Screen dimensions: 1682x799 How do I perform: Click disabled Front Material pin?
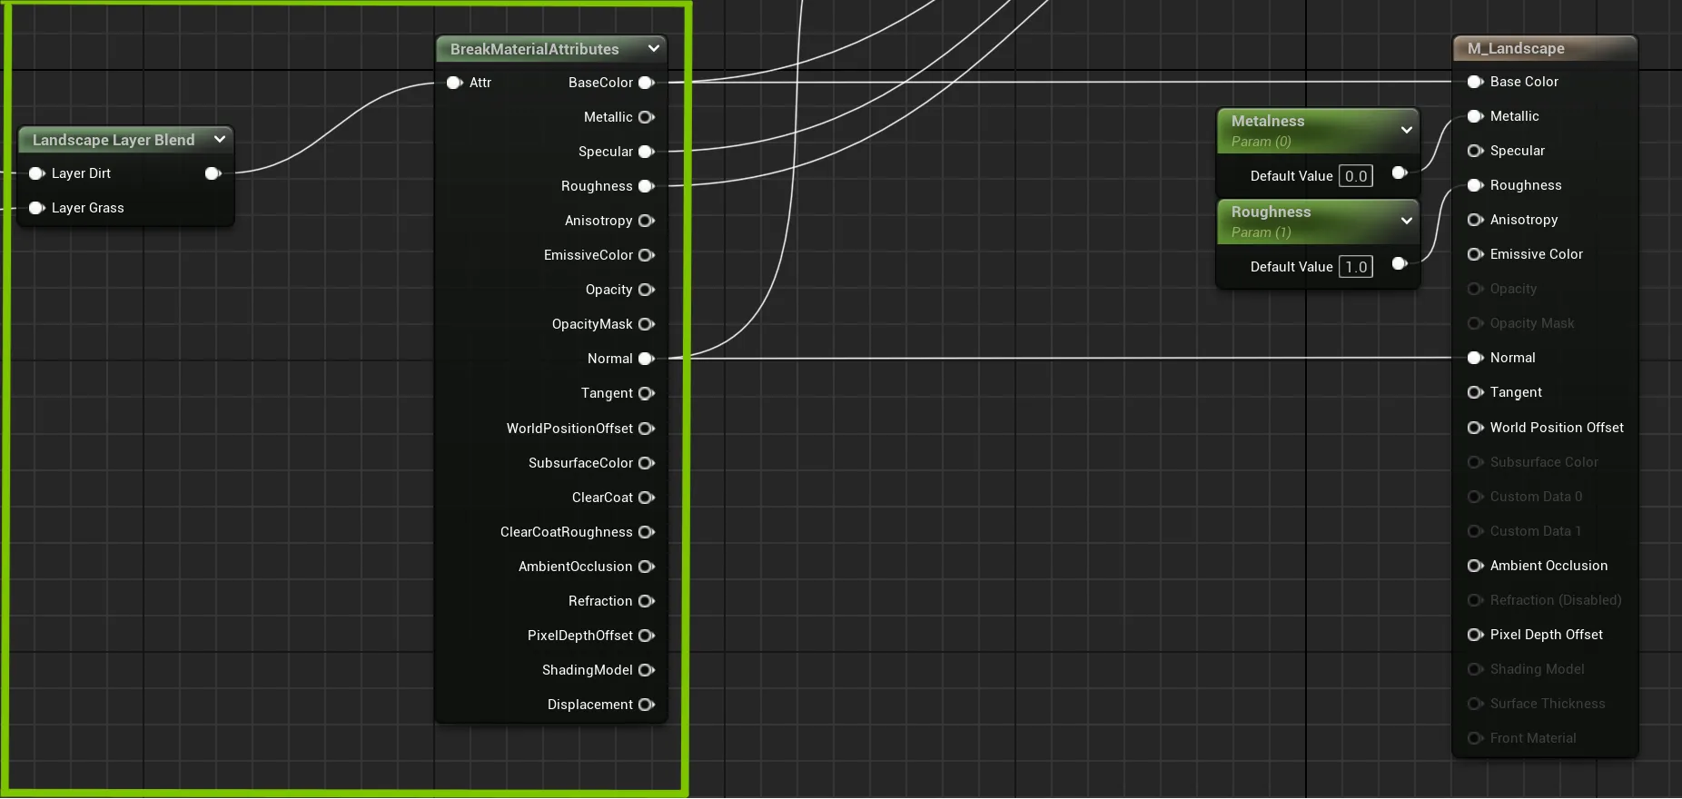[x=1476, y=738]
